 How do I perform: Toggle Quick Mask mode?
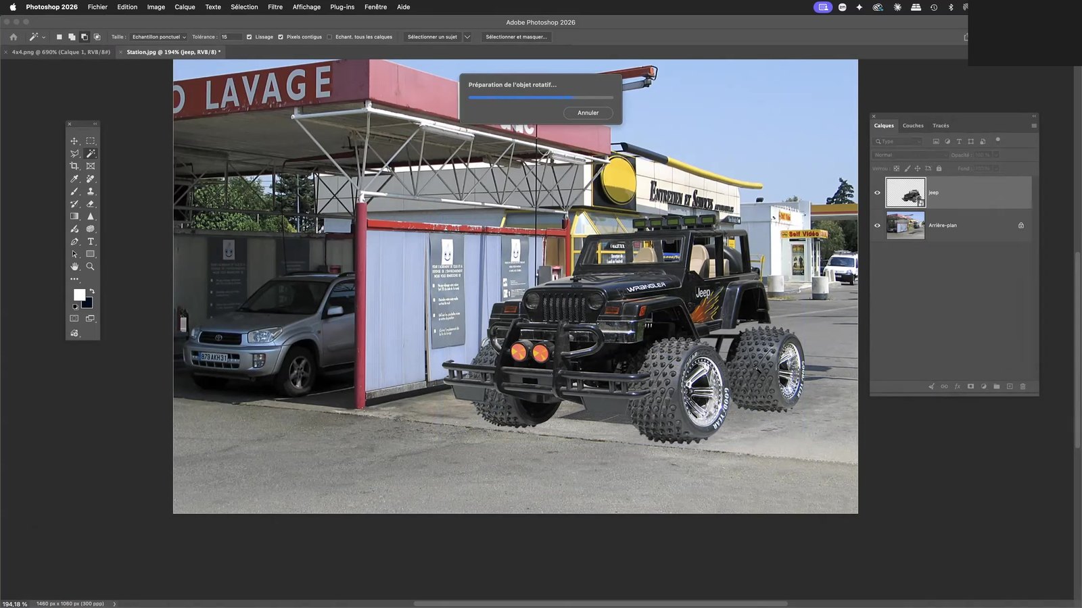(x=74, y=318)
